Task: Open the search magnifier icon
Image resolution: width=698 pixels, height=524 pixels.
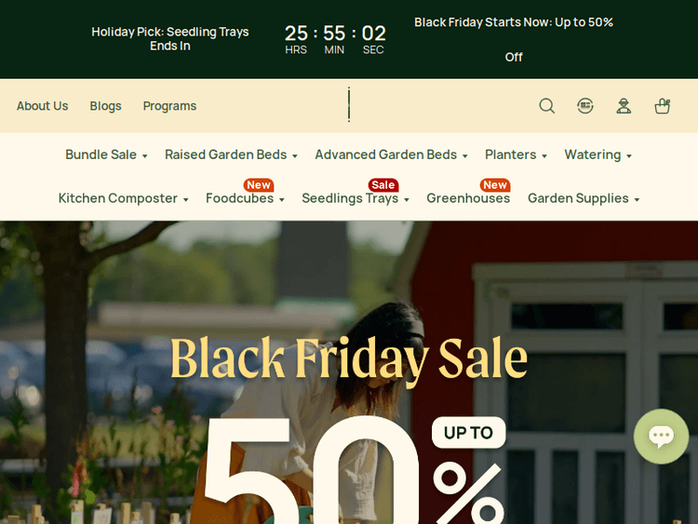Action: (x=546, y=106)
